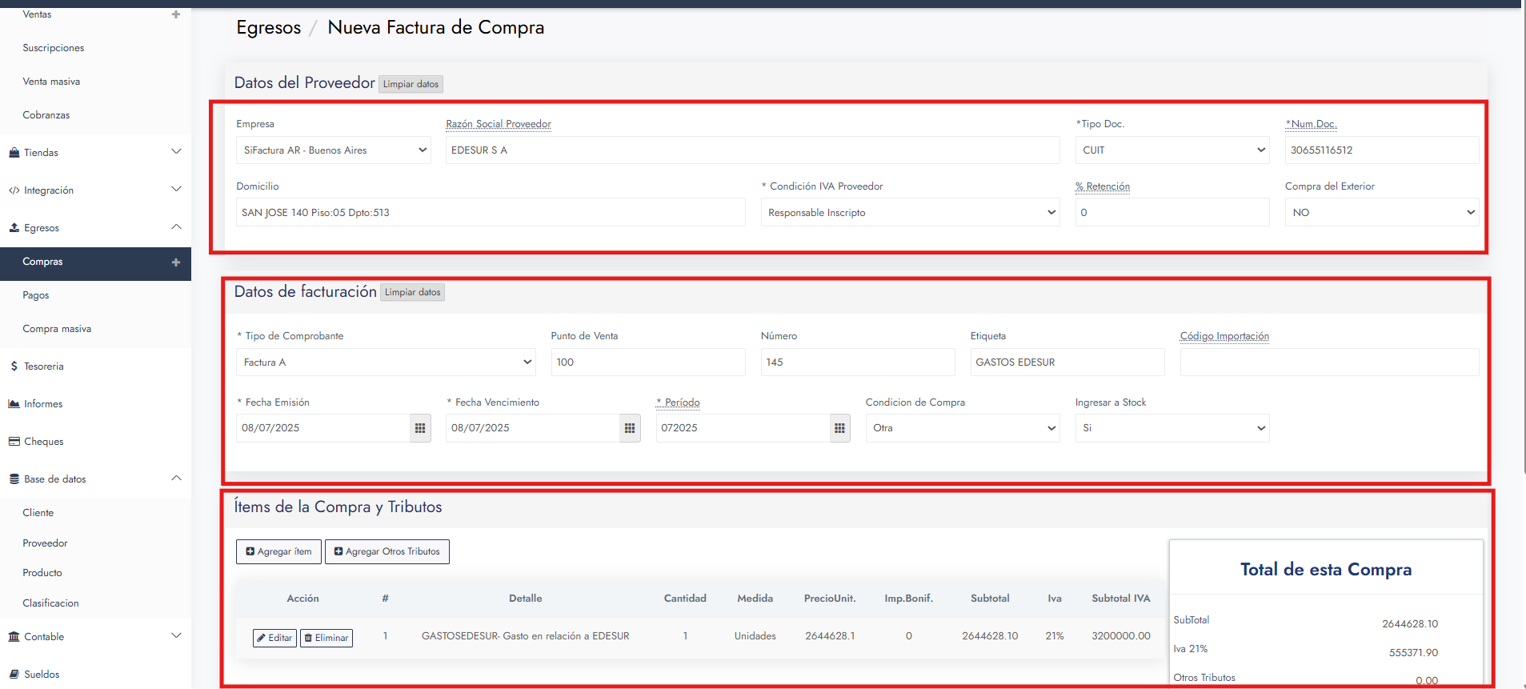The image size is (1526, 689).
Task: Open Tipo de Comprobante dropdown
Action: (x=386, y=363)
